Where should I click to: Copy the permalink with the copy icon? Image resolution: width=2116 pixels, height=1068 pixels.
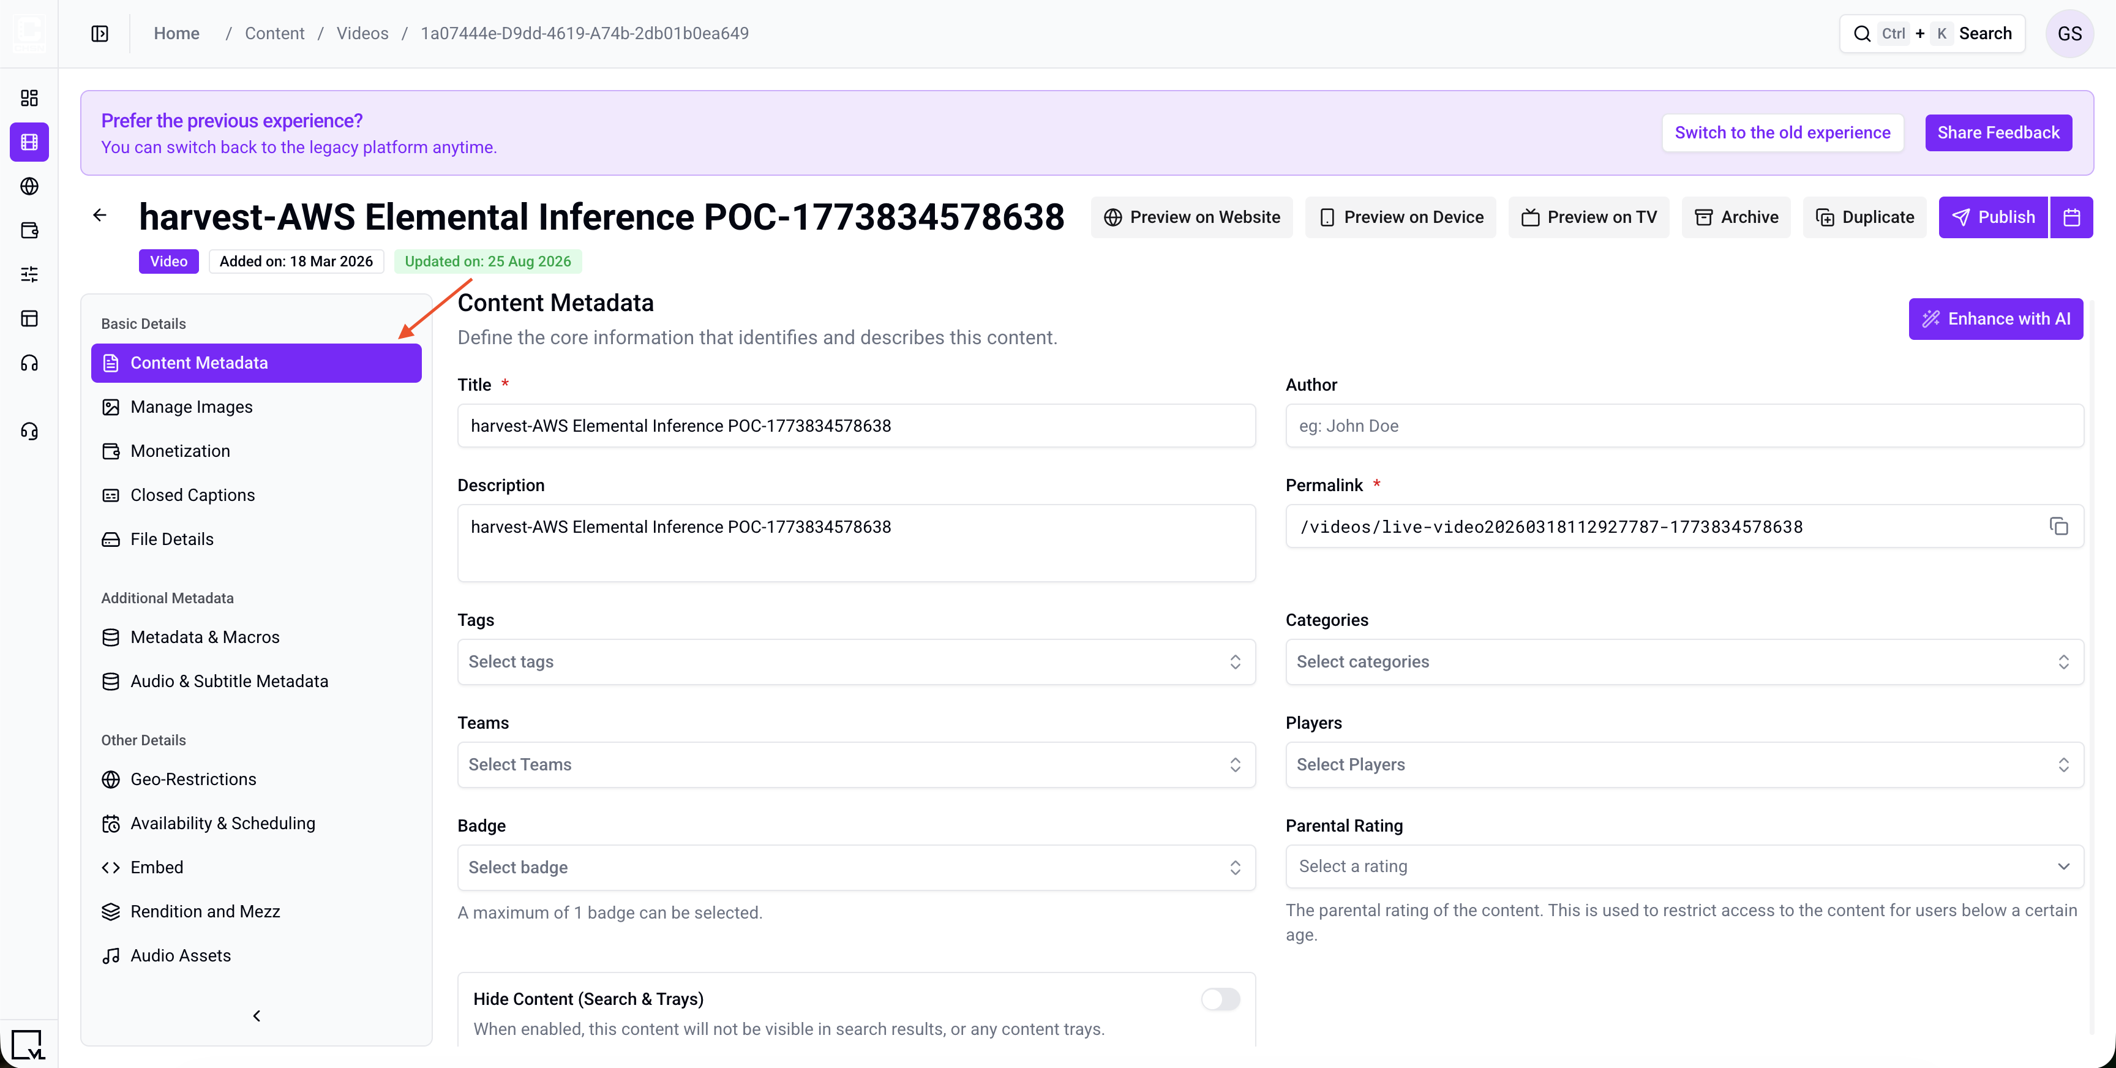2058,526
